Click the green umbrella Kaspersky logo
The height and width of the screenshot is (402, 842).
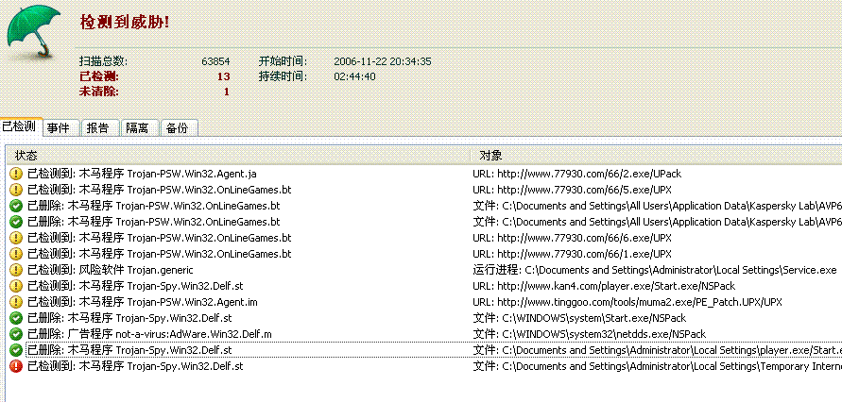coord(33,31)
